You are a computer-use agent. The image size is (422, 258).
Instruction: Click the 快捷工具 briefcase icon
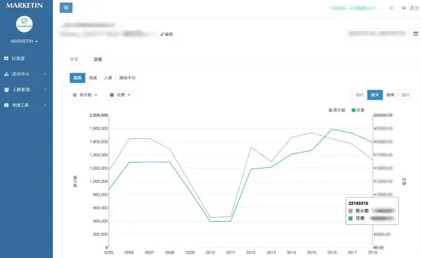click(x=6, y=105)
